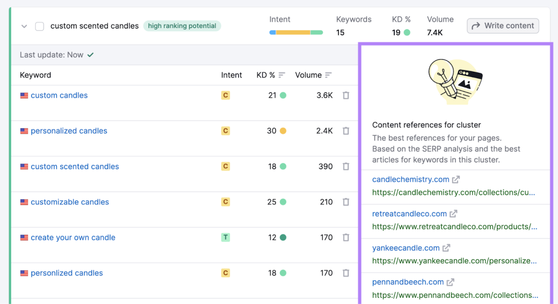
Task: Click the Write content button
Action: 503,26
